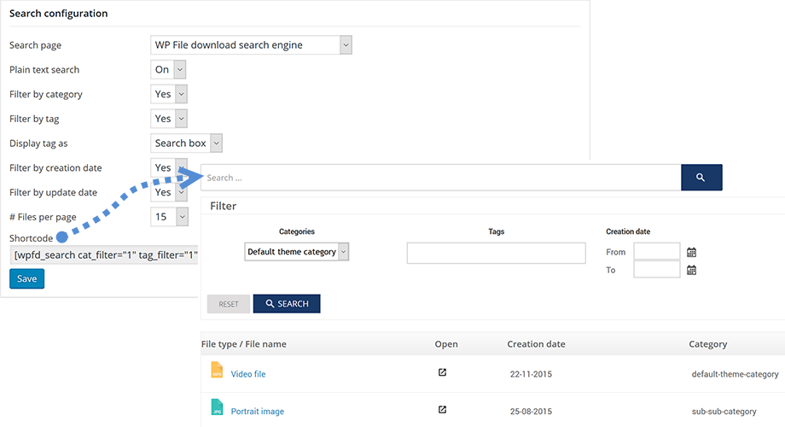Change the Filter by category Yes dropdown
The height and width of the screenshot is (427, 785).
tap(169, 94)
